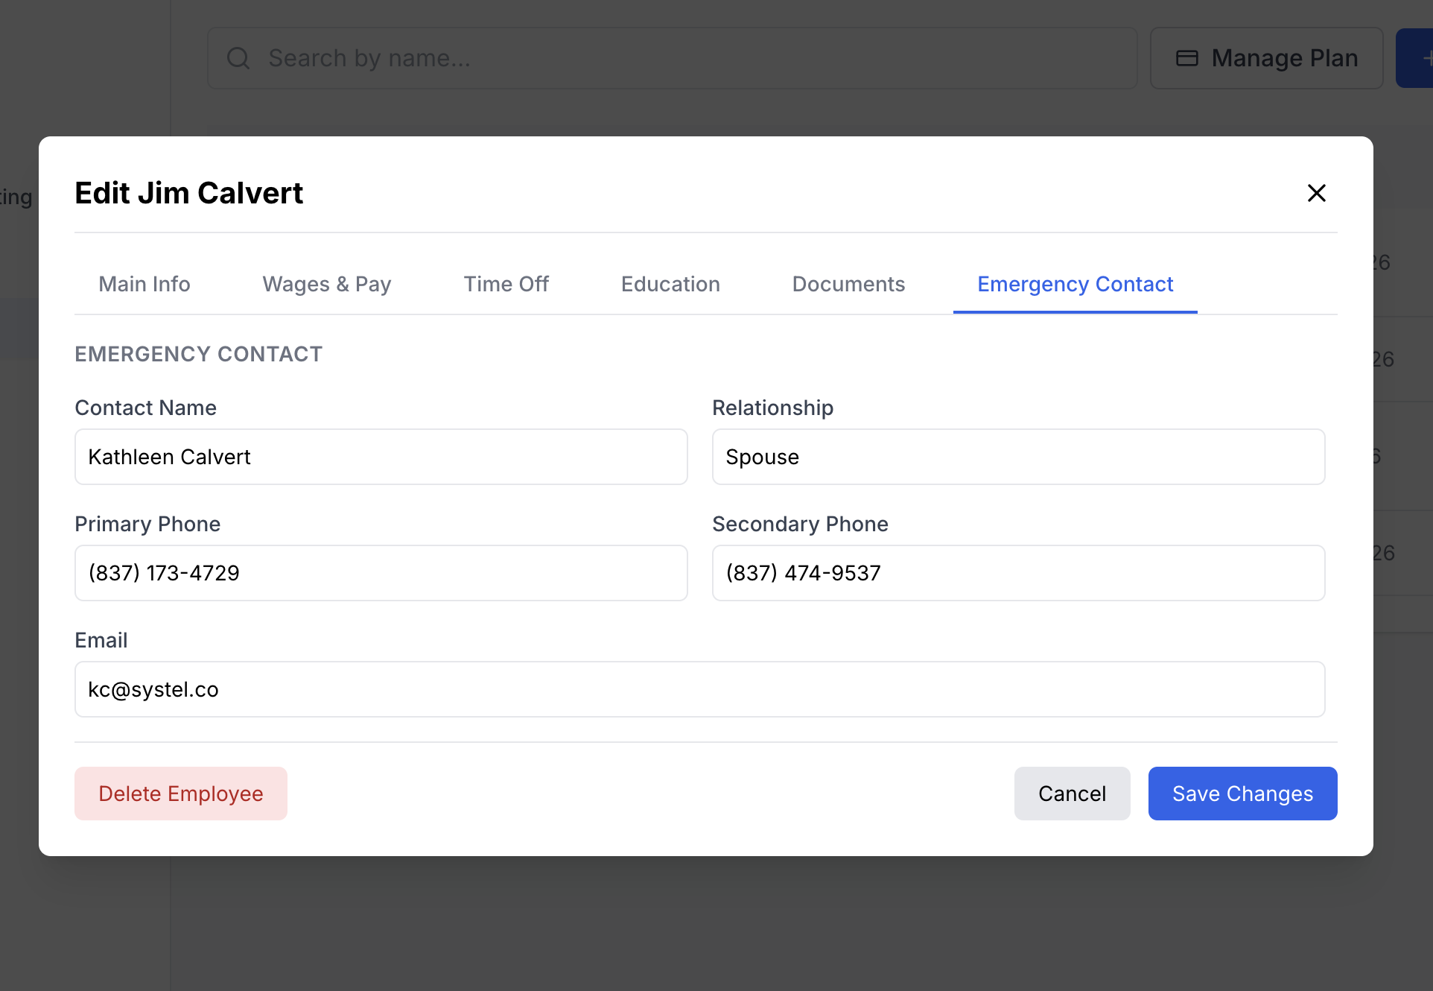Click Save Changes
Image resolution: width=1433 pixels, height=991 pixels.
(x=1242, y=794)
